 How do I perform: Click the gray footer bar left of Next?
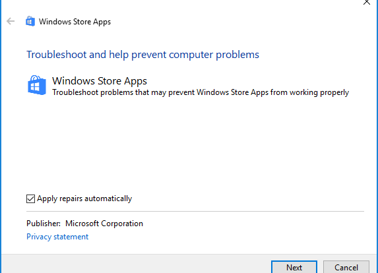click(136, 264)
